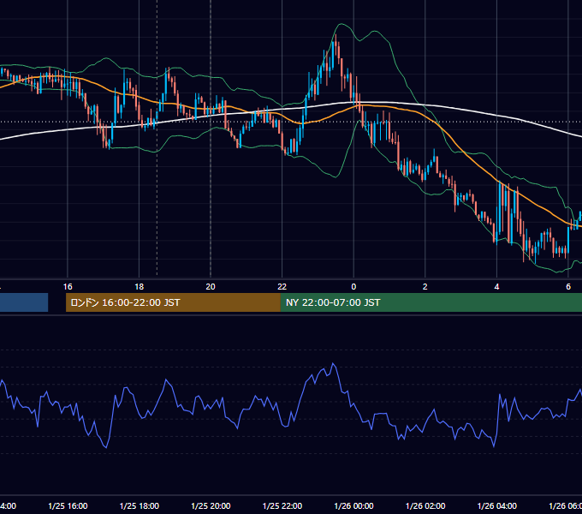Click the 1/26 02:00 date label
This screenshot has height=514, width=582.
click(x=425, y=505)
